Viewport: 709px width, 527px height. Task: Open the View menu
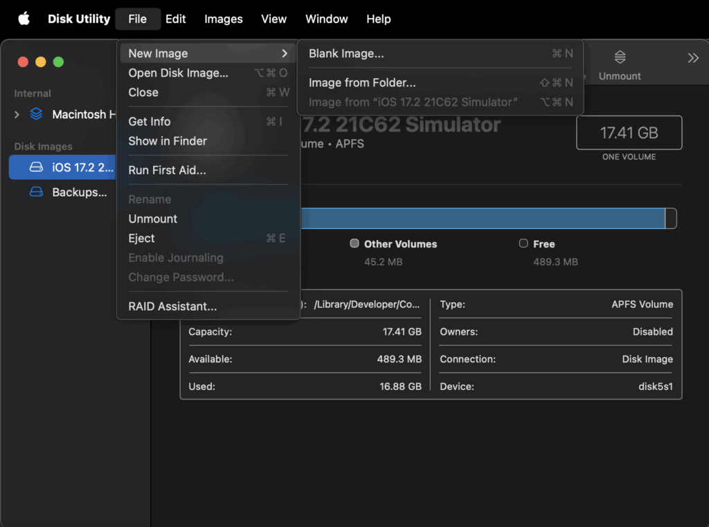click(273, 19)
